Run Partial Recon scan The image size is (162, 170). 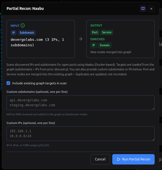tap(133, 159)
